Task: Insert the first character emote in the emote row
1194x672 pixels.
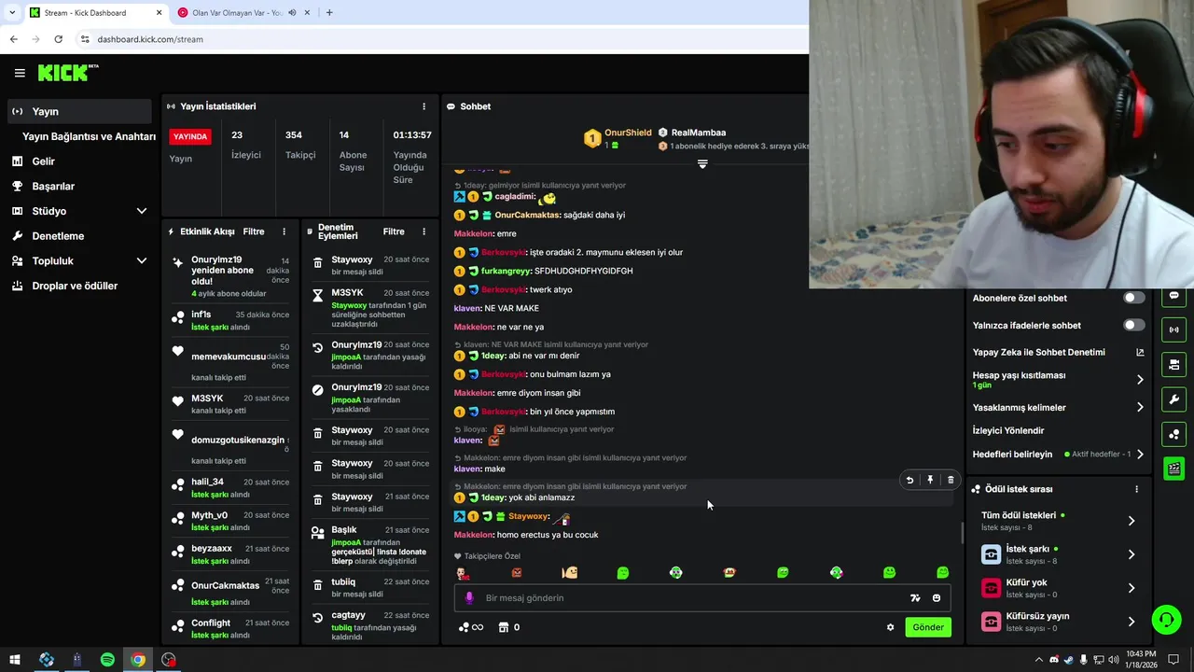Action: [462, 573]
